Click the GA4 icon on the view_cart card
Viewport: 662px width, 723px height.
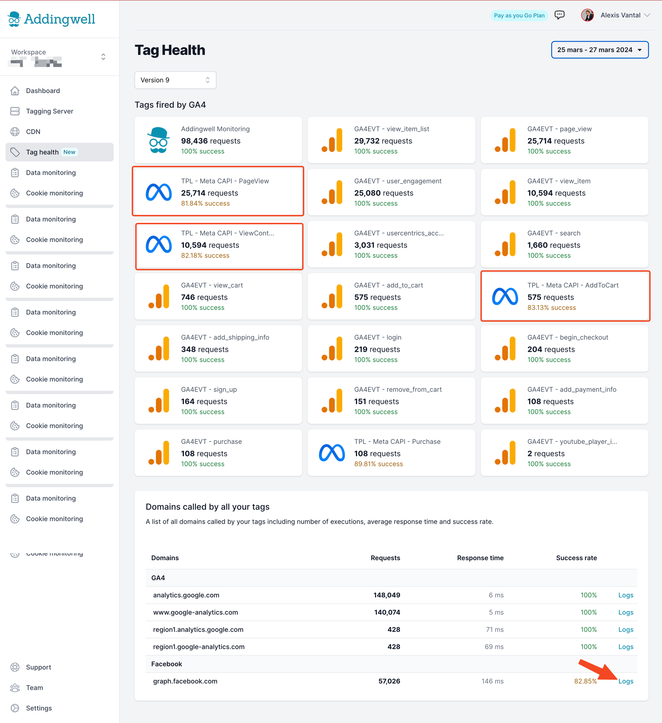(x=159, y=297)
